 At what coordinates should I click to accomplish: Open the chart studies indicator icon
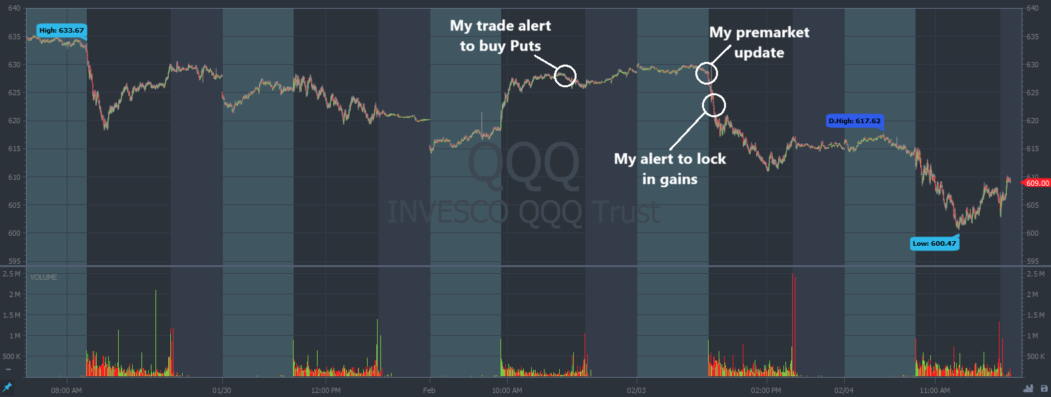(1028, 388)
